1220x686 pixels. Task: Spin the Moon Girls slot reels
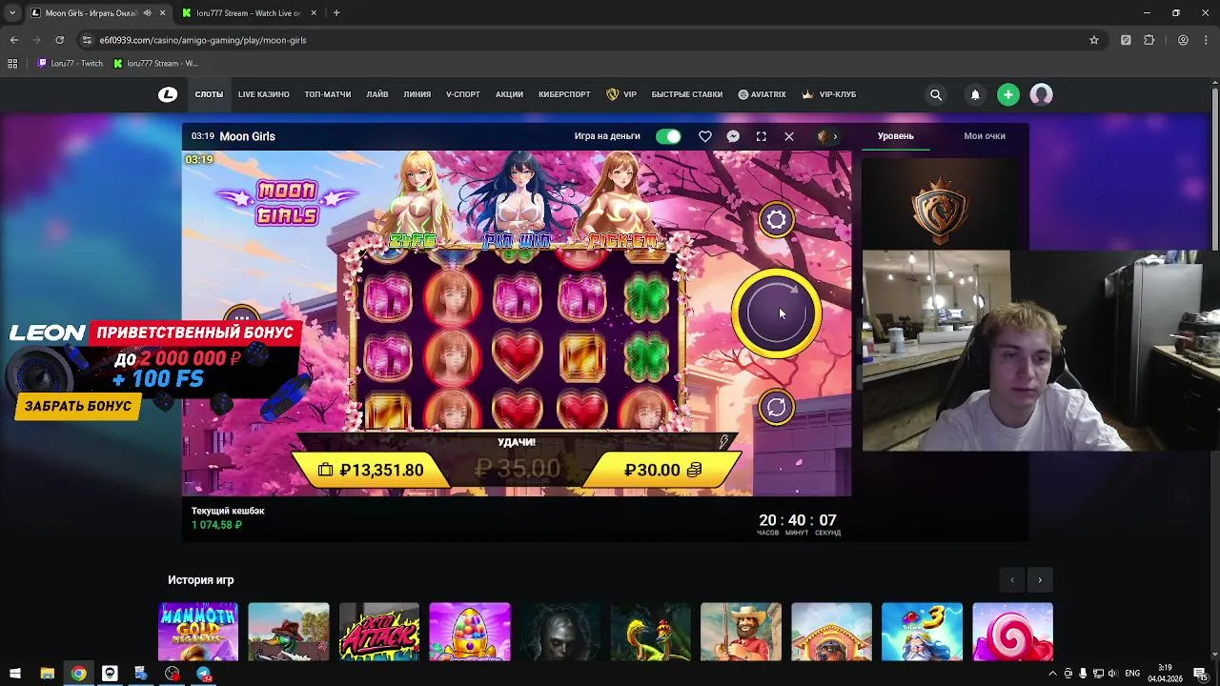tap(776, 313)
